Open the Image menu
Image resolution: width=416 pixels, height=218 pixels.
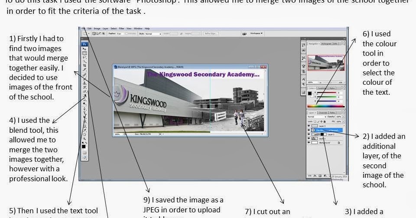97,29
